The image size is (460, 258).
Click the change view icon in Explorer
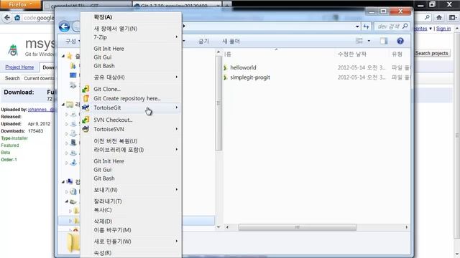[359, 41]
